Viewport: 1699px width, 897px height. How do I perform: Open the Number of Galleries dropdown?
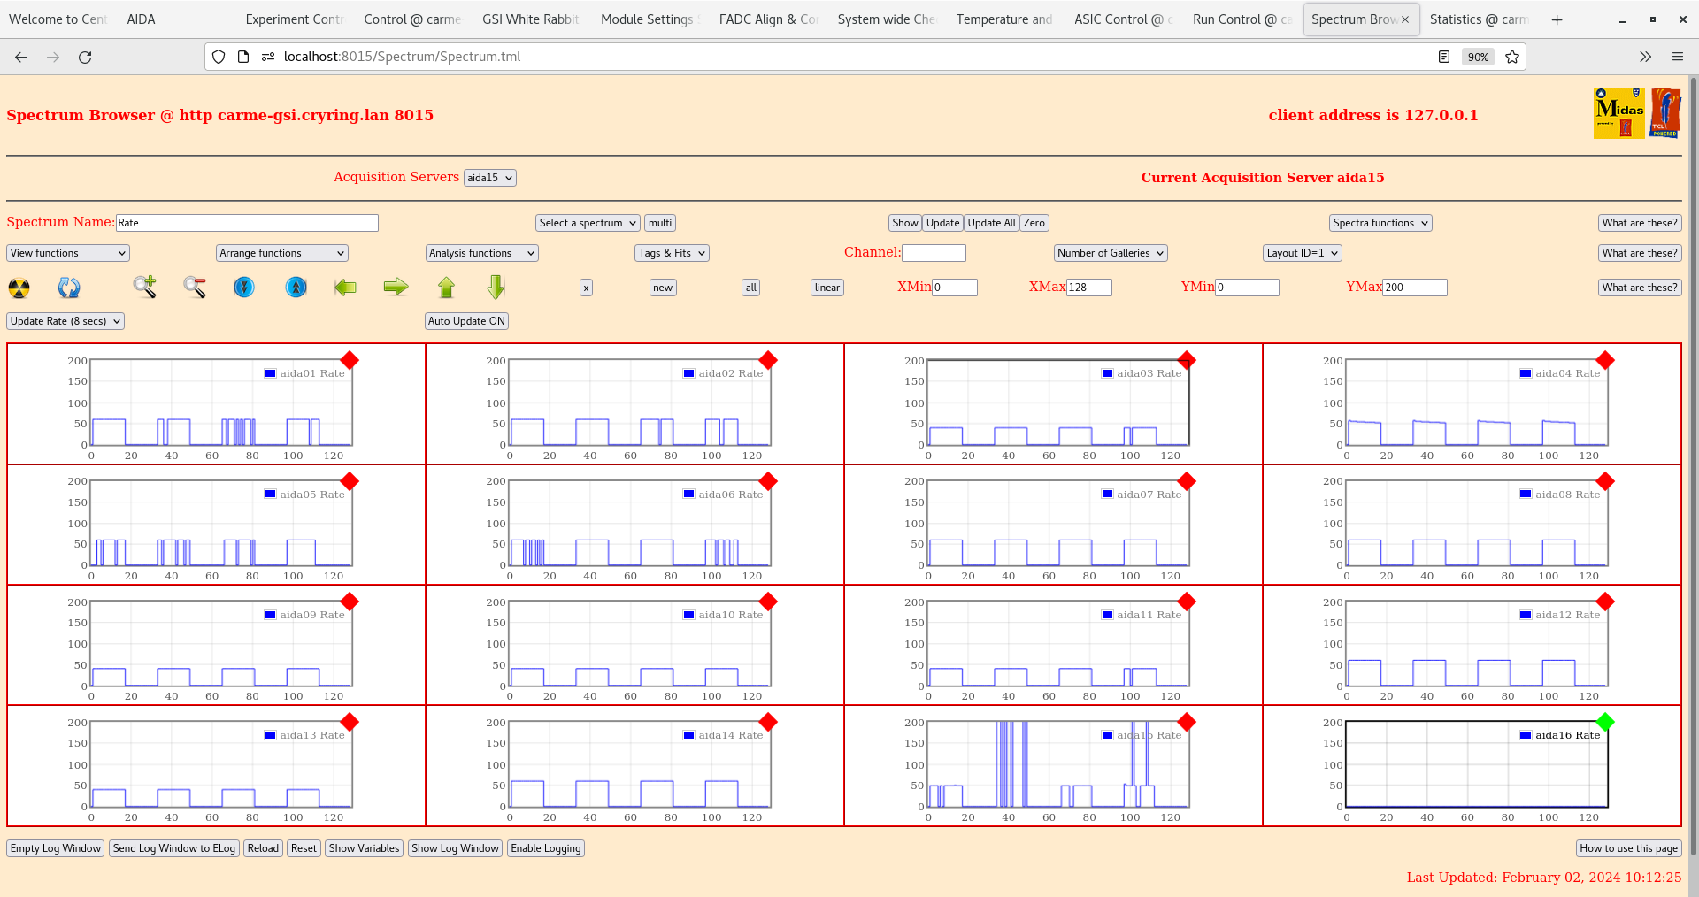1111,253
